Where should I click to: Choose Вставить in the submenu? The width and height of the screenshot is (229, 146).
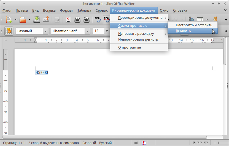click(x=193, y=31)
